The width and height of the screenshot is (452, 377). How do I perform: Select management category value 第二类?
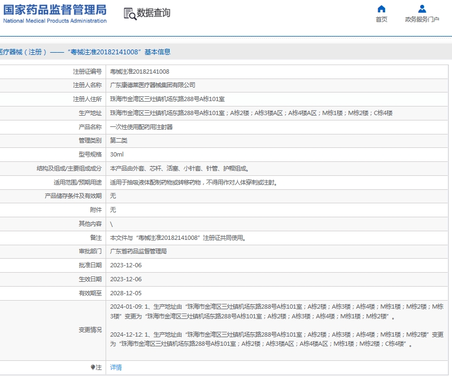[x=119, y=140]
